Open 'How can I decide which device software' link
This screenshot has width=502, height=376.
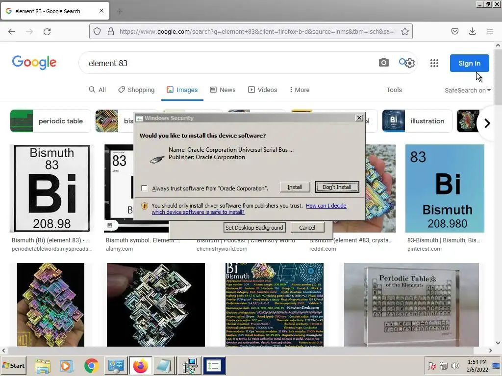click(x=326, y=206)
